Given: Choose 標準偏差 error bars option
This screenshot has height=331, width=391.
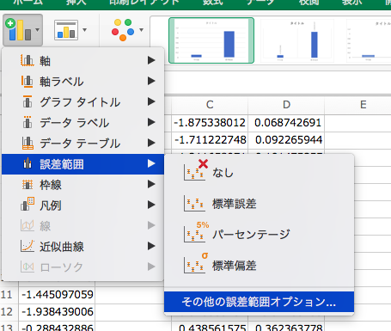Looking at the screenshot, I should 259,266.
